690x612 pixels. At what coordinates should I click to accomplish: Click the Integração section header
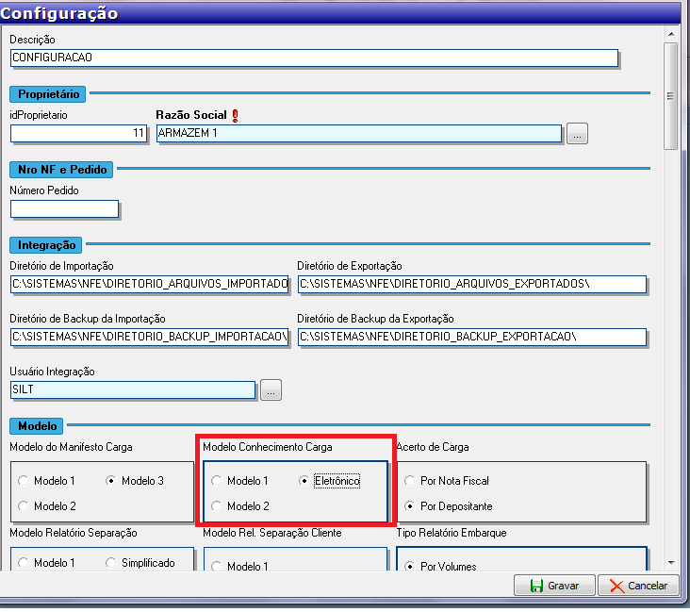coord(46,245)
